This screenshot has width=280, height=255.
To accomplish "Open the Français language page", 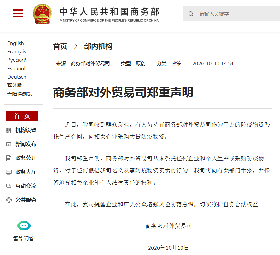I will click(17, 51).
